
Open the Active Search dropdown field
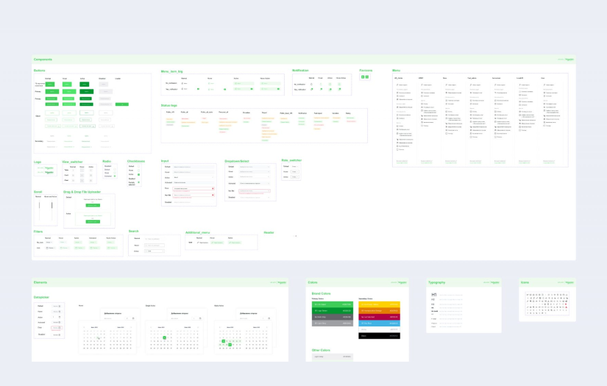155,251
